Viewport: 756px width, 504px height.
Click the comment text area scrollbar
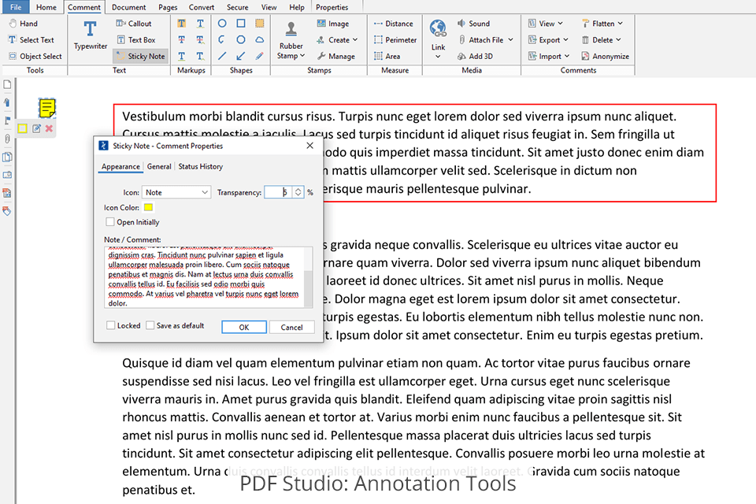click(309, 277)
